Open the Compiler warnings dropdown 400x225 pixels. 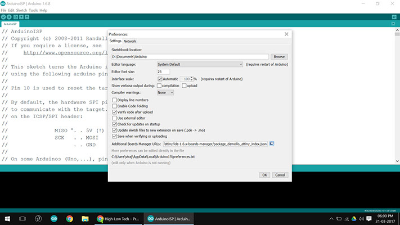(165, 93)
